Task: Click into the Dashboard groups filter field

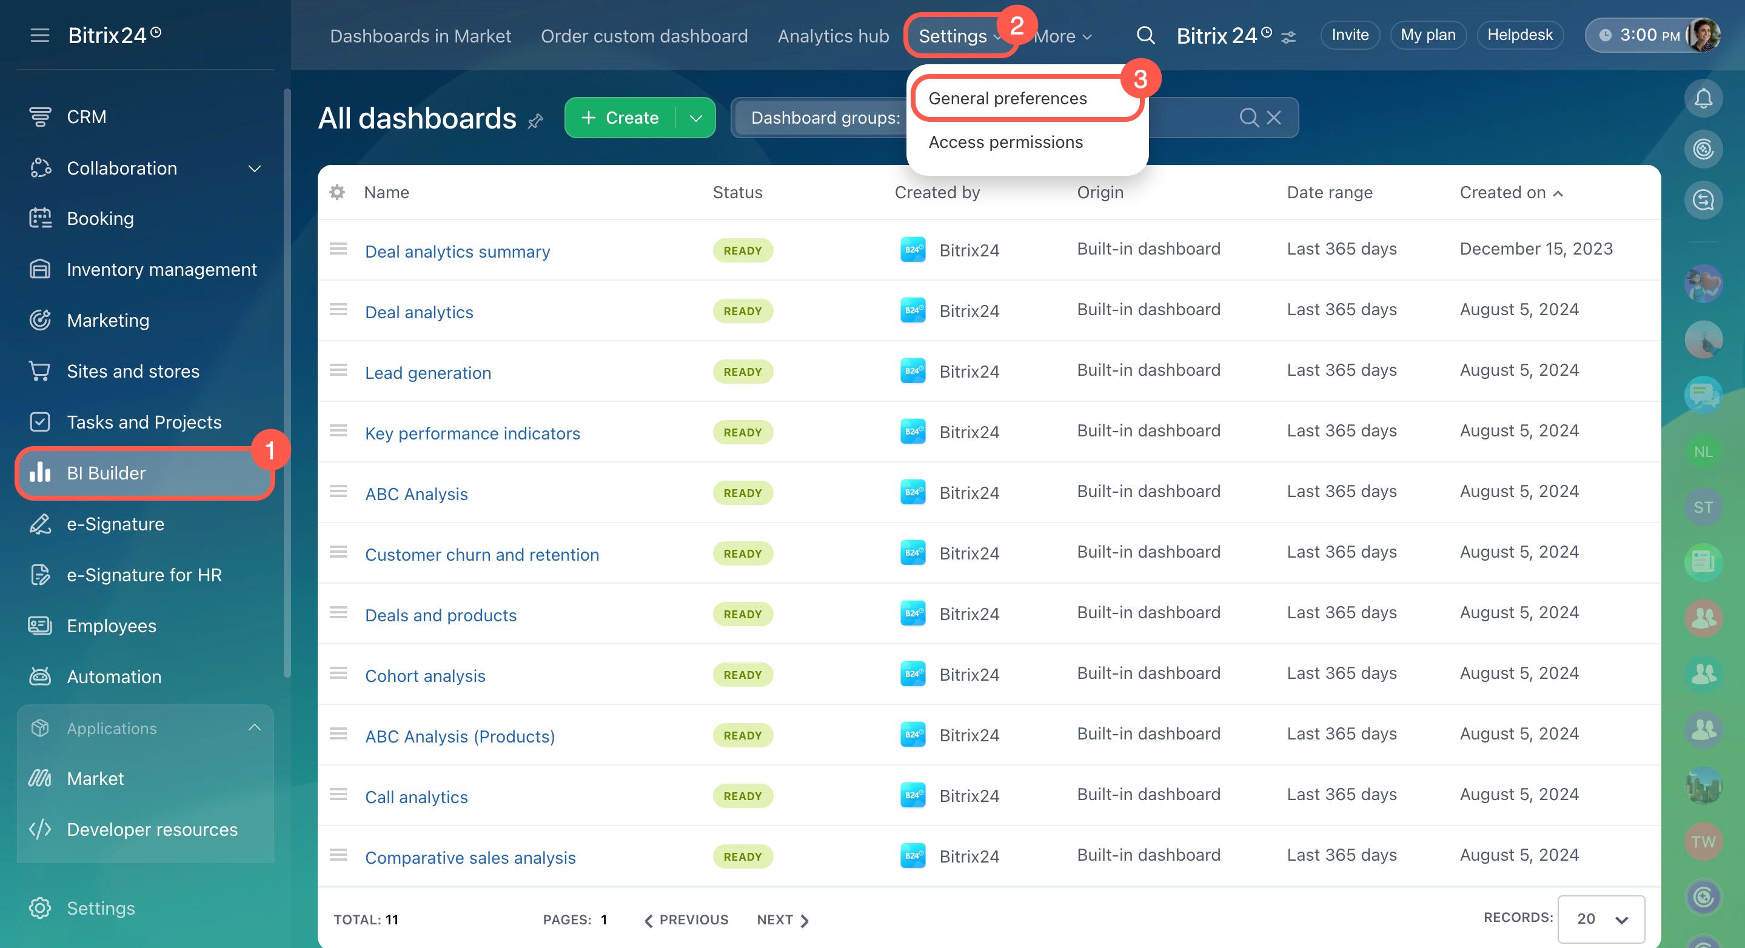Action: point(825,118)
